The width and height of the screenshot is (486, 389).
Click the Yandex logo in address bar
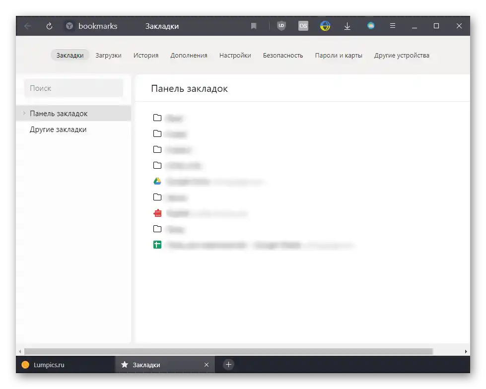tap(69, 26)
